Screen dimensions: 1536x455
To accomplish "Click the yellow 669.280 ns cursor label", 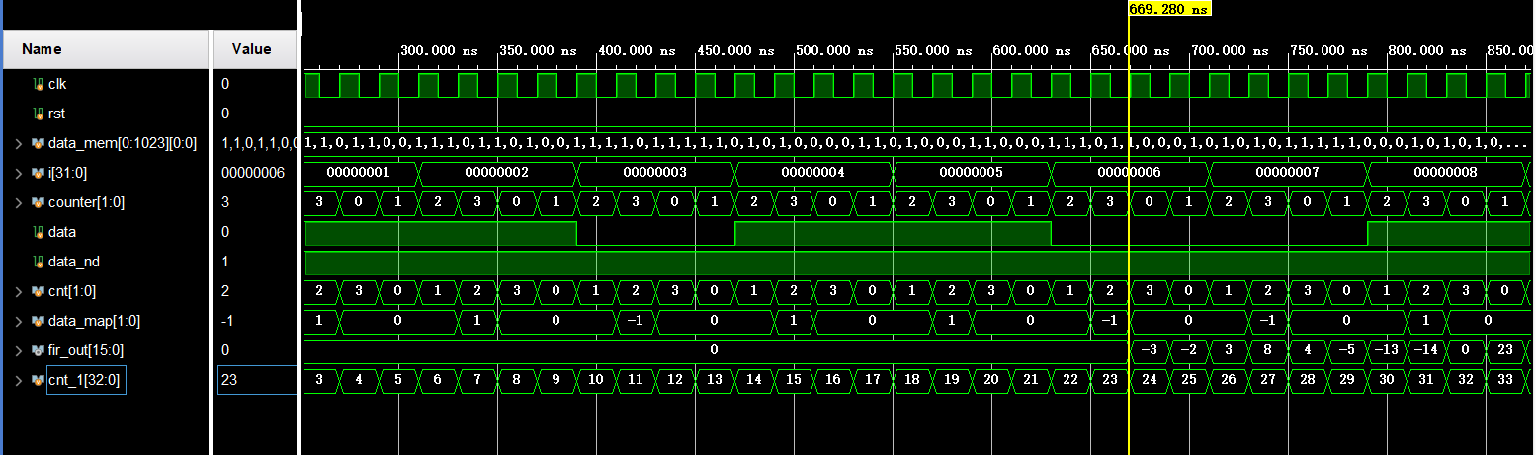I will point(1168,9).
